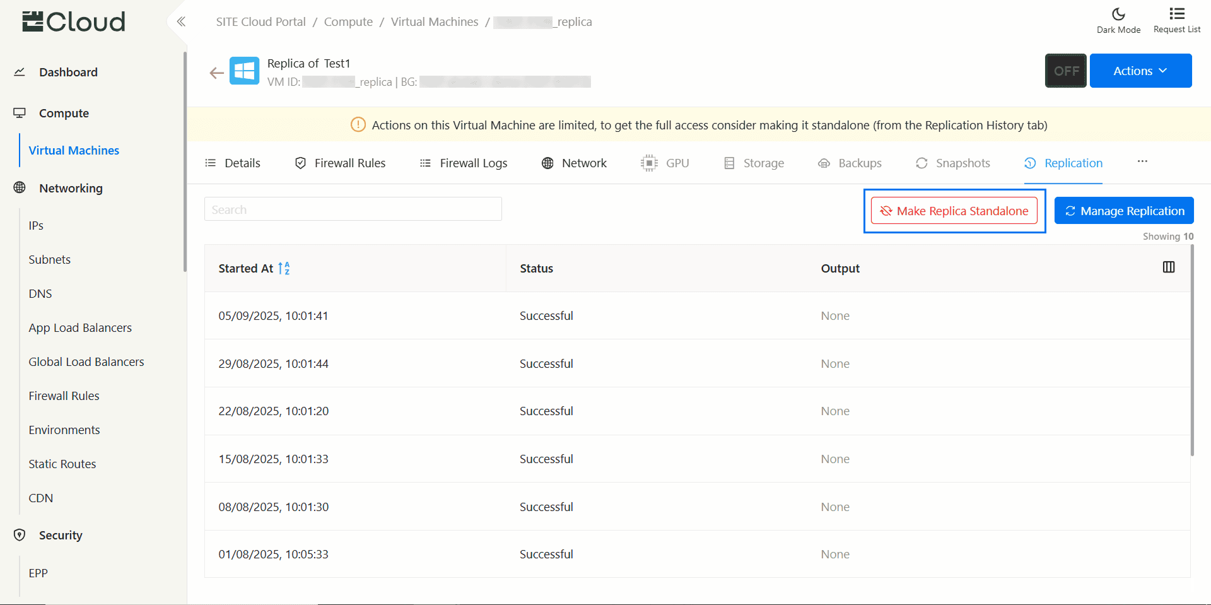The height and width of the screenshot is (605, 1211).
Task: Open Dashboard from the sidebar
Action: coord(68,73)
